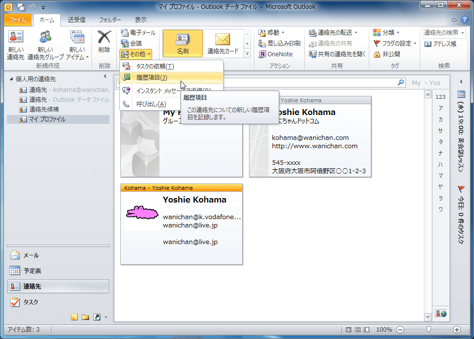
Task: Switch to the フォルダー tab
Action: pyautogui.click(x=110, y=20)
